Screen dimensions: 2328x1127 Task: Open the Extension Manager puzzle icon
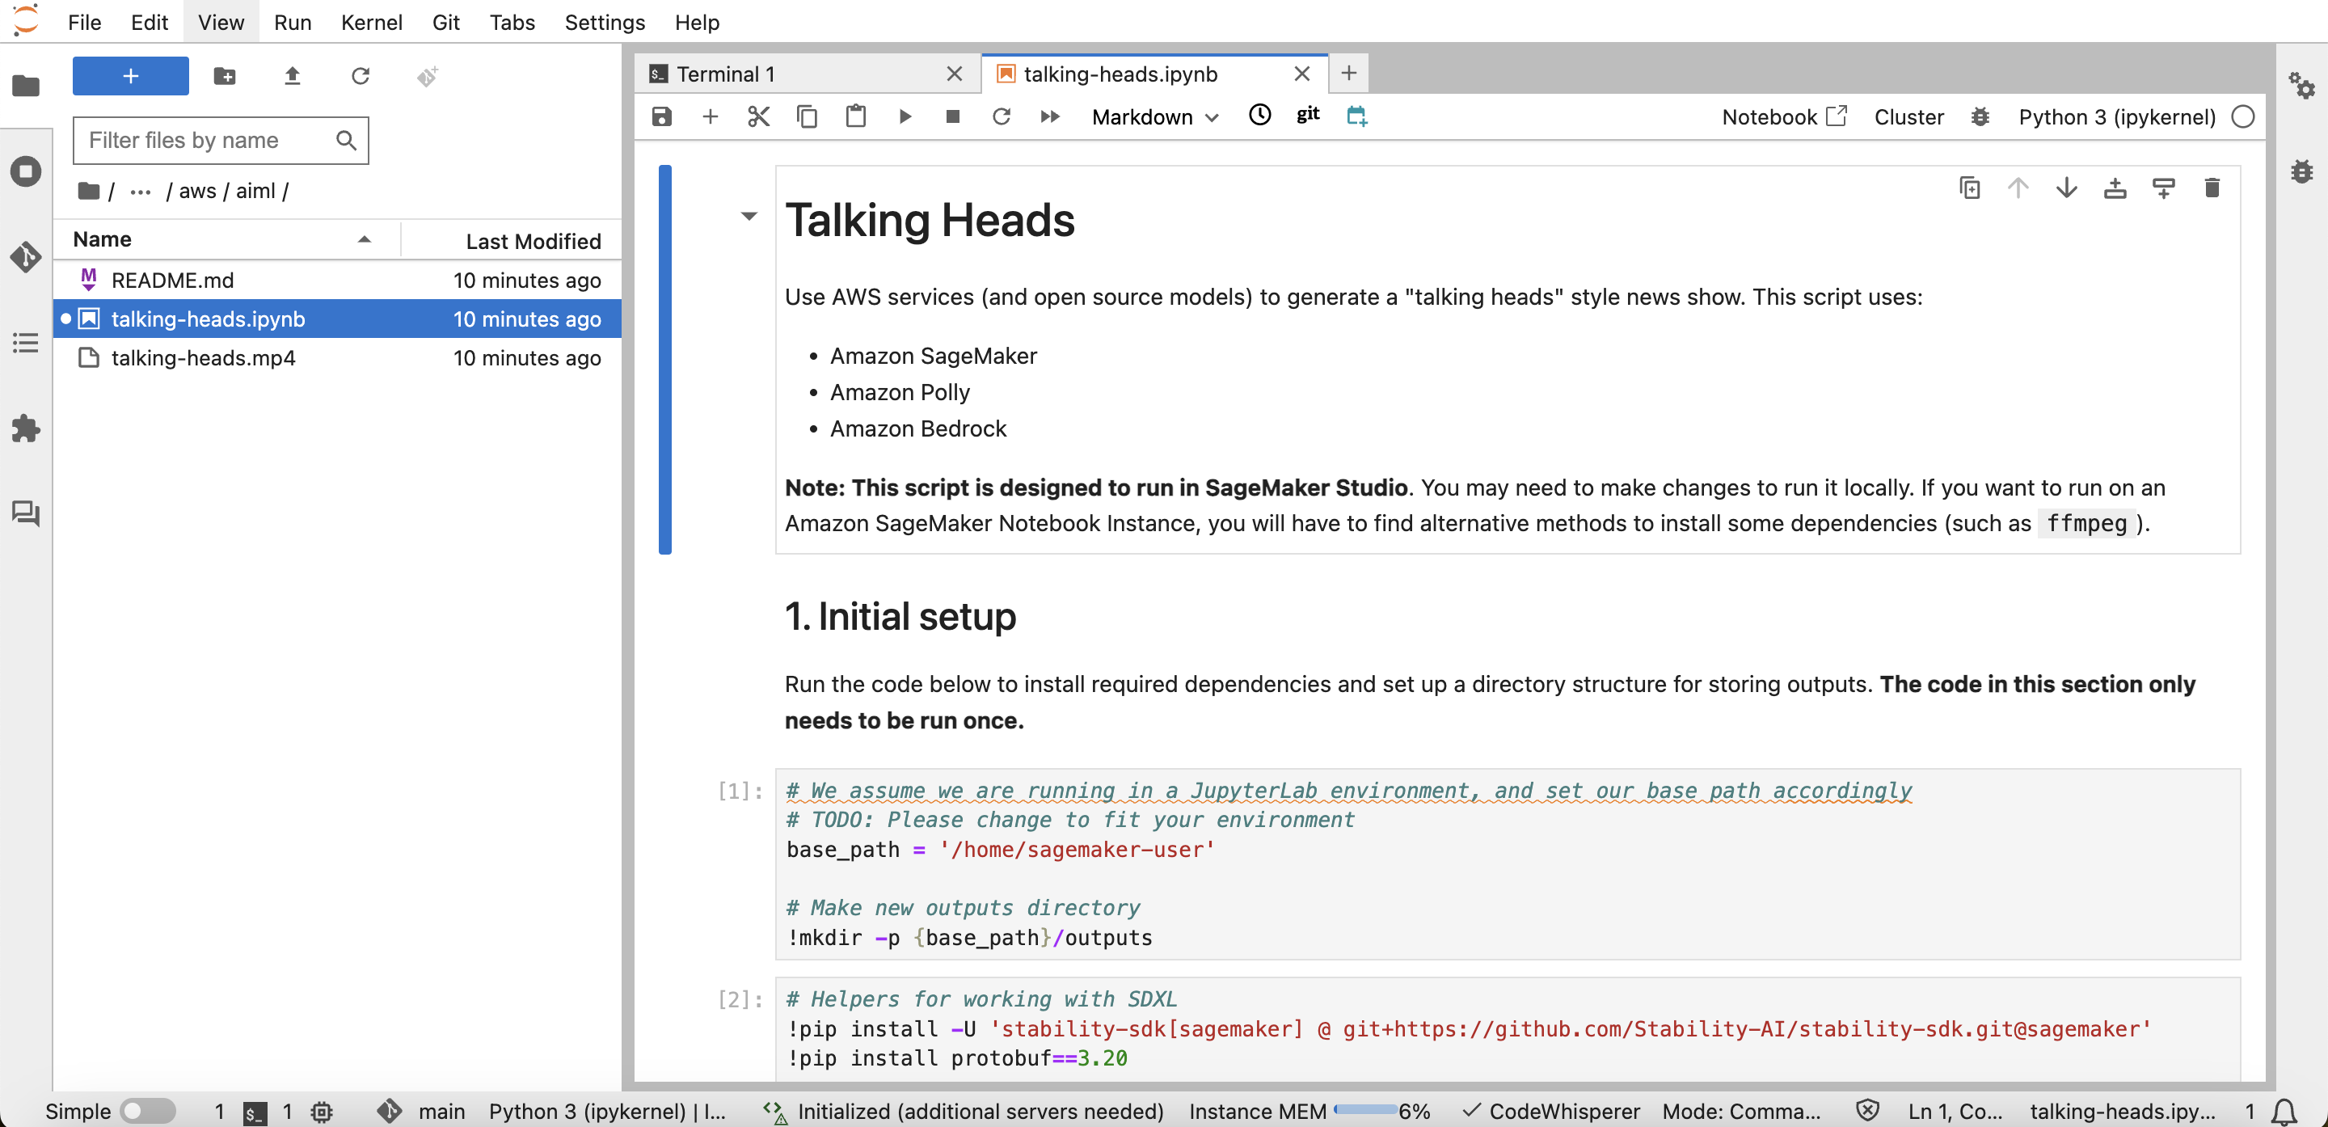[x=25, y=428]
